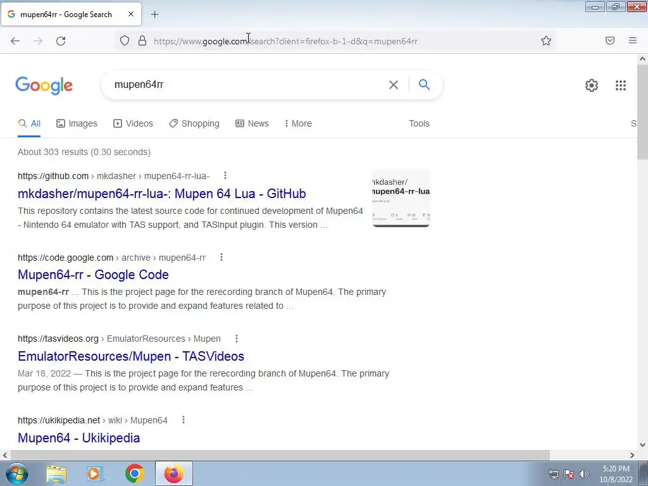Click the GitHub result thumbnail image
Screen dimensions: 648x486
tap(401, 198)
